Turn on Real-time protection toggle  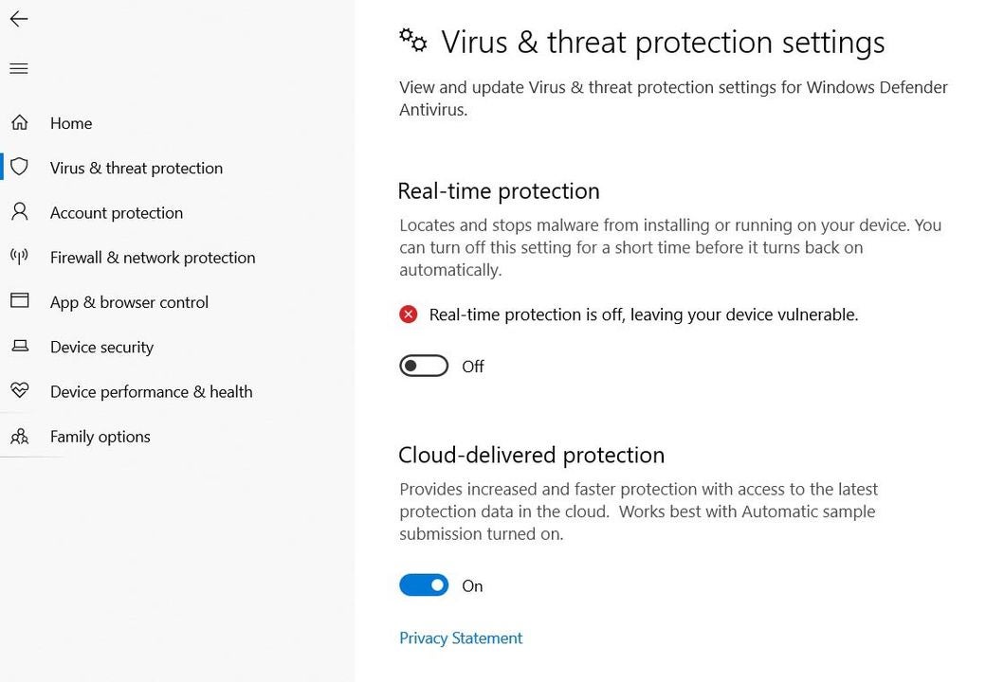(424, 366)
